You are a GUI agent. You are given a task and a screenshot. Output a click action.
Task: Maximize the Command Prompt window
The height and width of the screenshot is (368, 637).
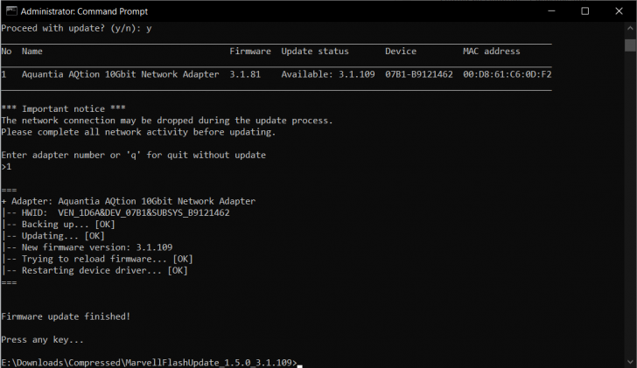(585, 11)
